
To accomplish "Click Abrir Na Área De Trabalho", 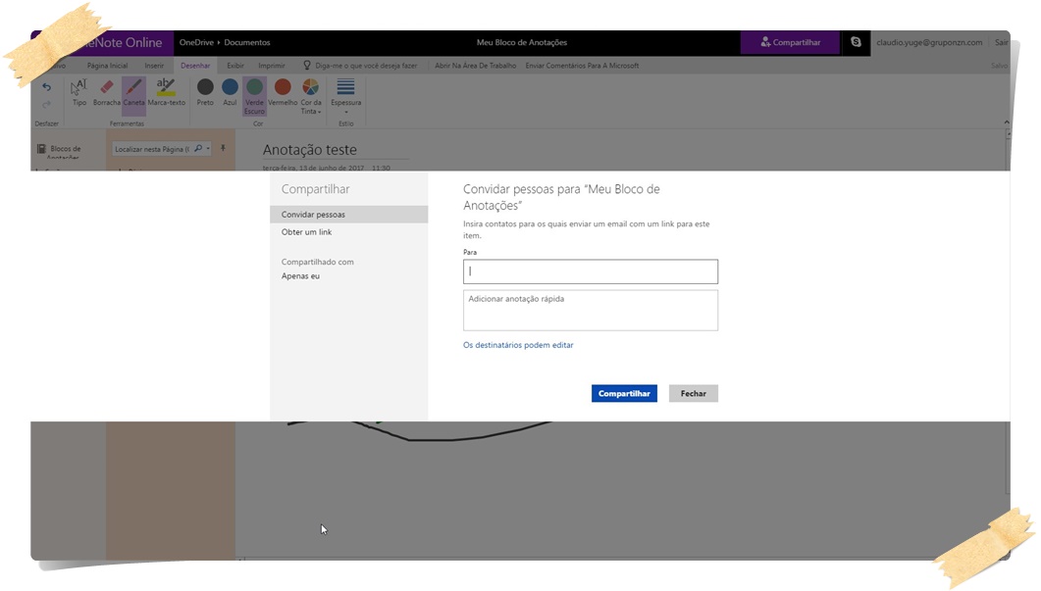I will coord(475,66).
